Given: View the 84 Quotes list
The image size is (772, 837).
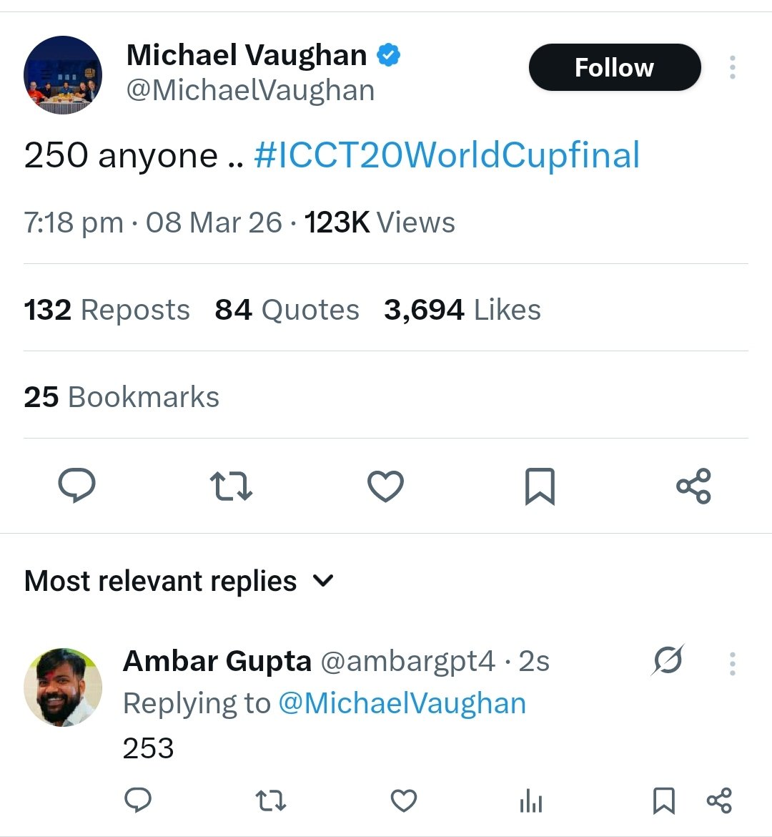Looking at the screenshot, I should [287, 310].
